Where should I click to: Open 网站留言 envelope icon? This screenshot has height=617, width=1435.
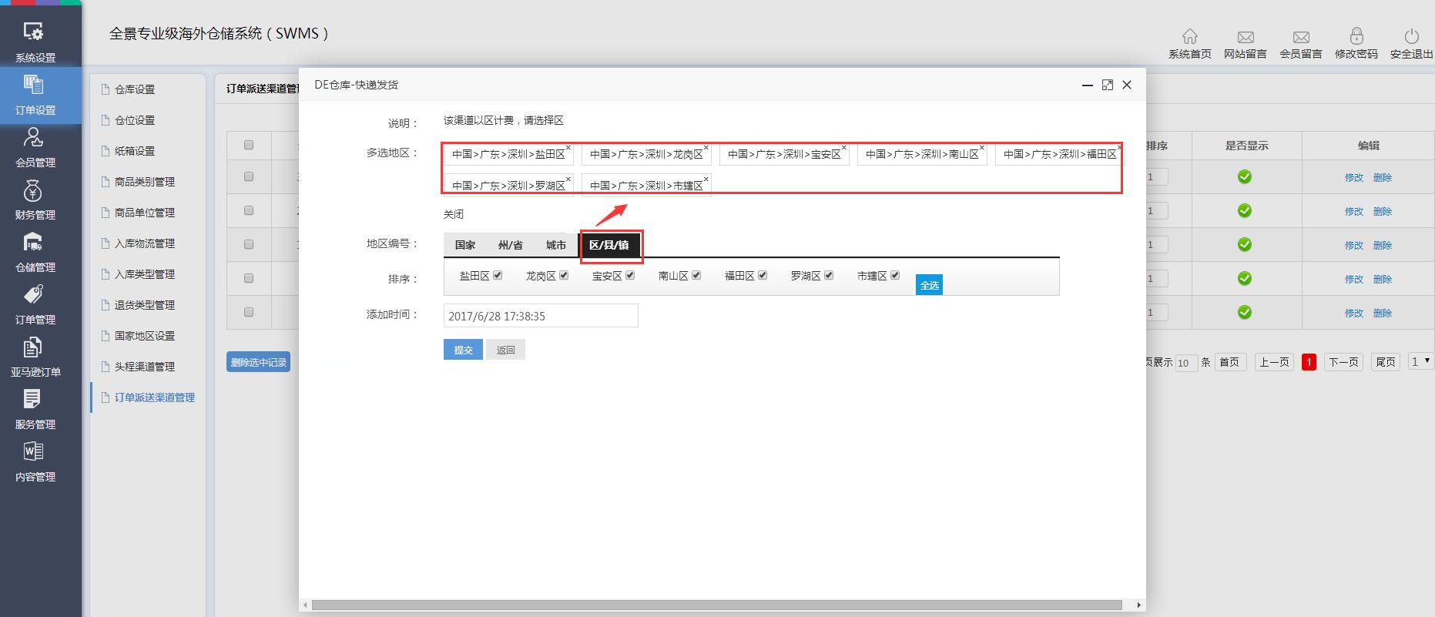[1246, 37]
